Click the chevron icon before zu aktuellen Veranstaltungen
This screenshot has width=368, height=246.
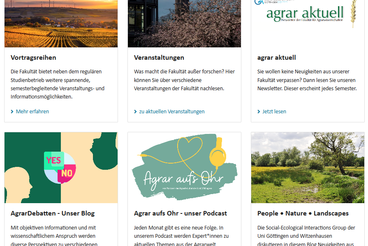click(x=135, y=112)
